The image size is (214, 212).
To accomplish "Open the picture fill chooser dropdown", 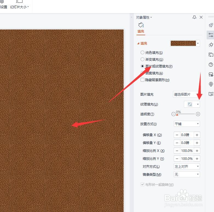I will (186, 94).
